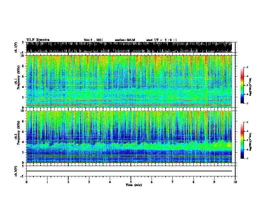Click the flat ch.3 voltage trace line
The image size is (265, 204).
(x=129, y=171)
